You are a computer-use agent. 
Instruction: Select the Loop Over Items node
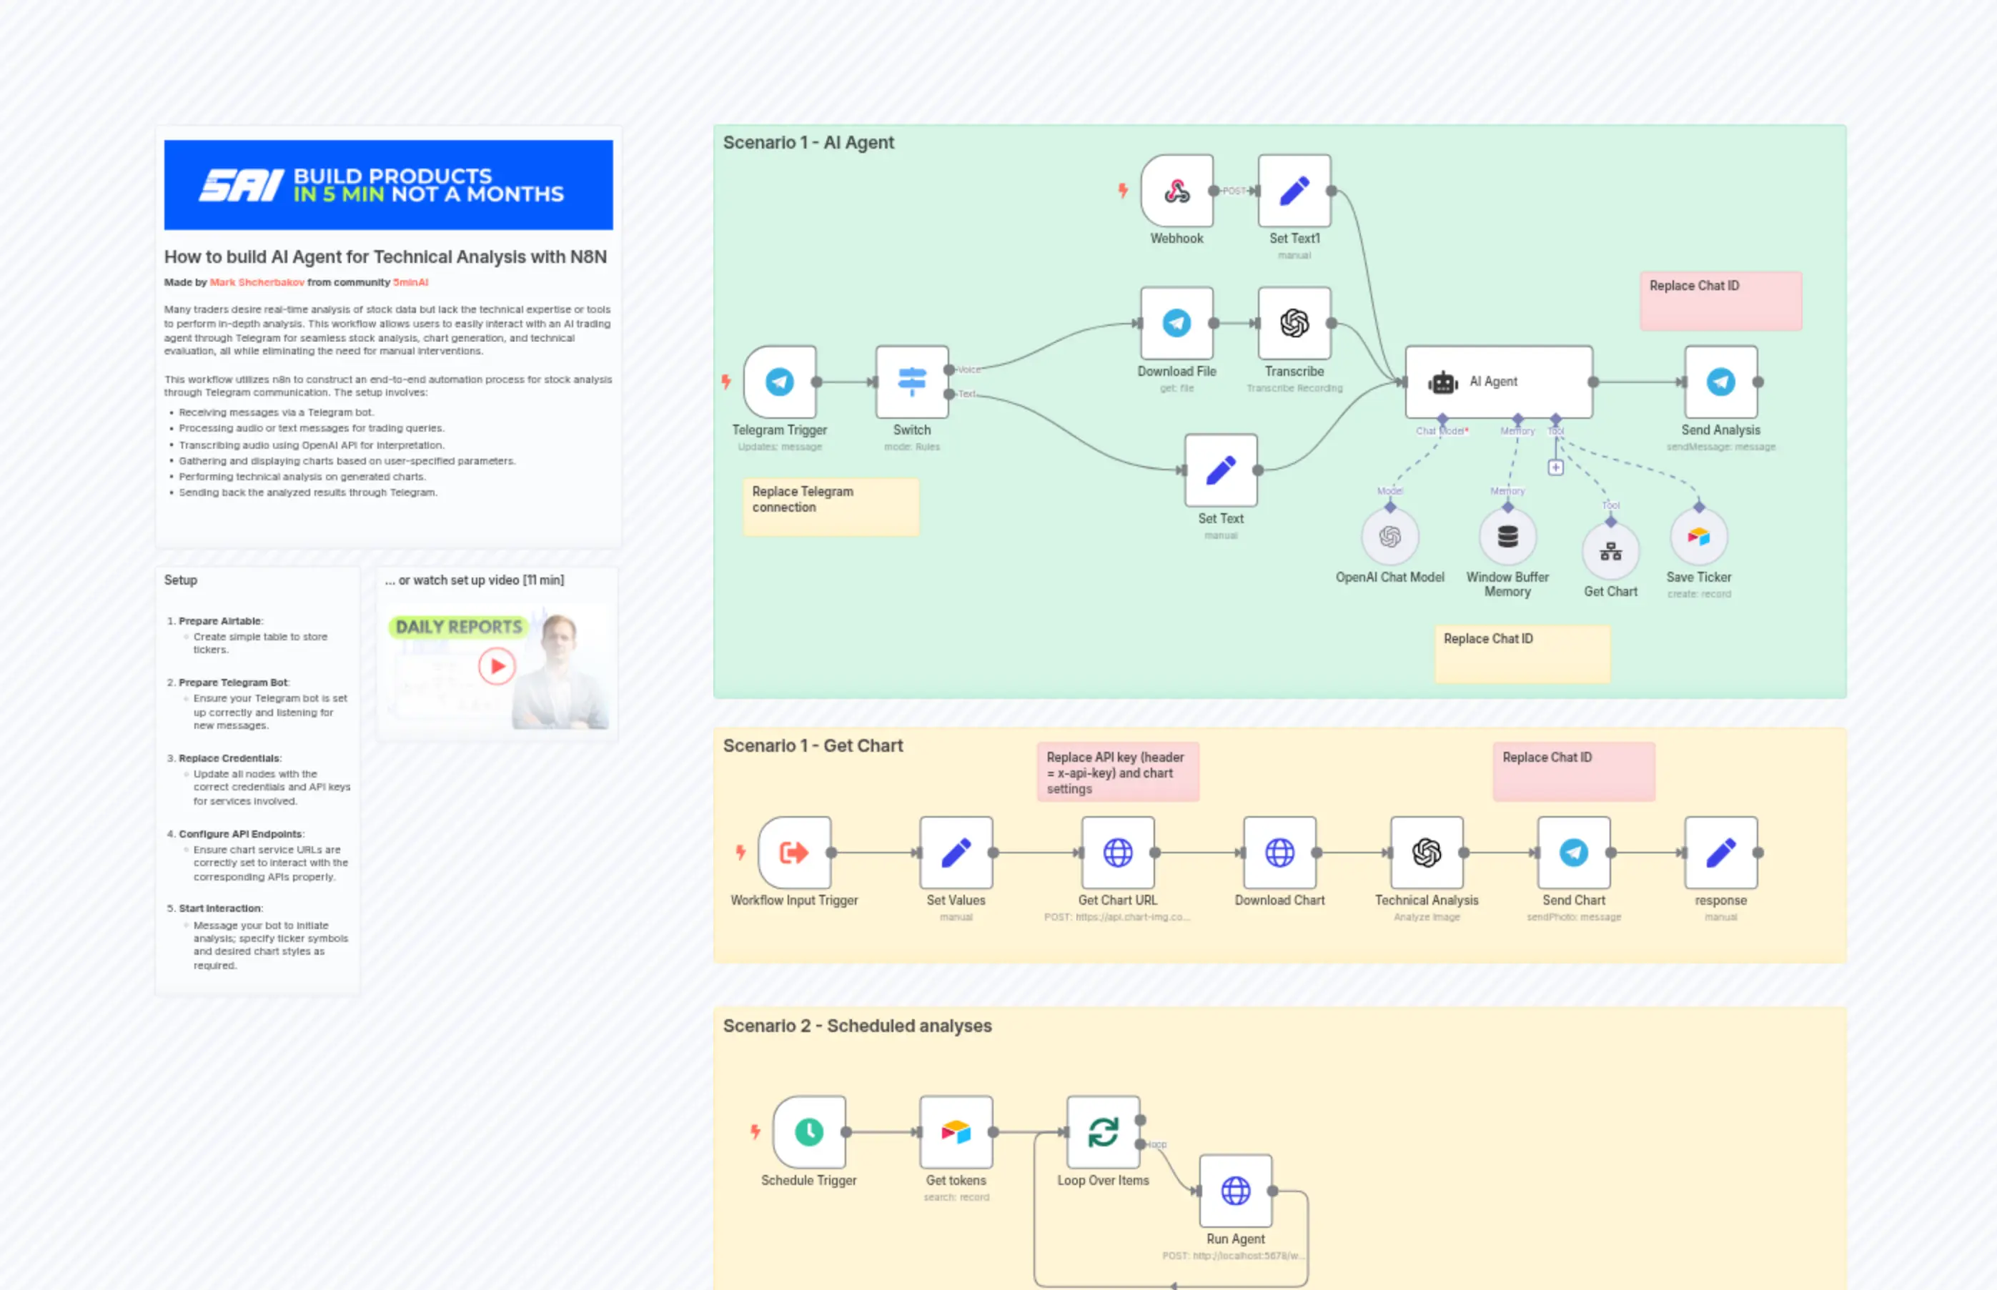[1101, 1131]
